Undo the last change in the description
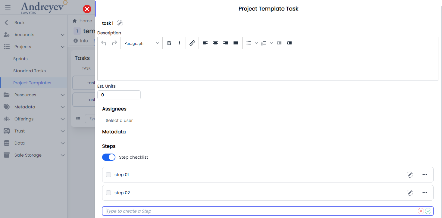The height and width of the screenshot is (218, 442). pyautogui.click(x=104, y=43)
